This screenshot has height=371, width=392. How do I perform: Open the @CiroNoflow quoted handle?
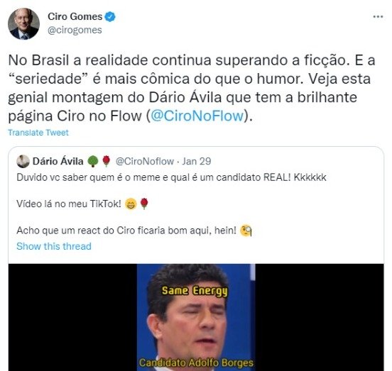pos(144,161)
